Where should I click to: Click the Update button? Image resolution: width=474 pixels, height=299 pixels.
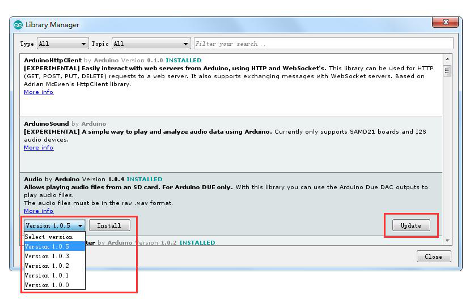pyautogui.click(x=411, y=225)
